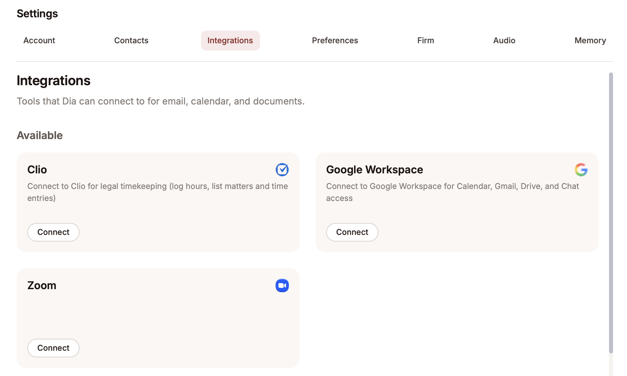Click the Google Workspace access description
Viewport: 627px width, 376px height.
(453, 192)
